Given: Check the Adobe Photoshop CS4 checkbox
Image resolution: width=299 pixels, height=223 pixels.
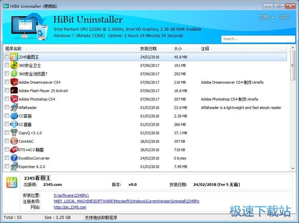Looking at the screenshot, I should pyautogui.click(x=7, y=99).
